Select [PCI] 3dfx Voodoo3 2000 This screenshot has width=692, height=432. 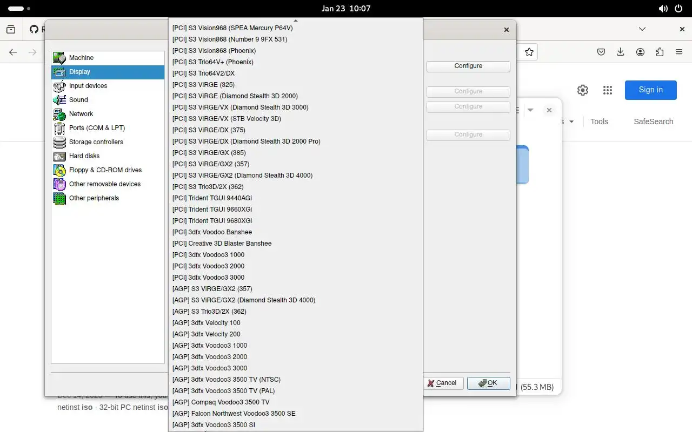[x=296, y=266]
